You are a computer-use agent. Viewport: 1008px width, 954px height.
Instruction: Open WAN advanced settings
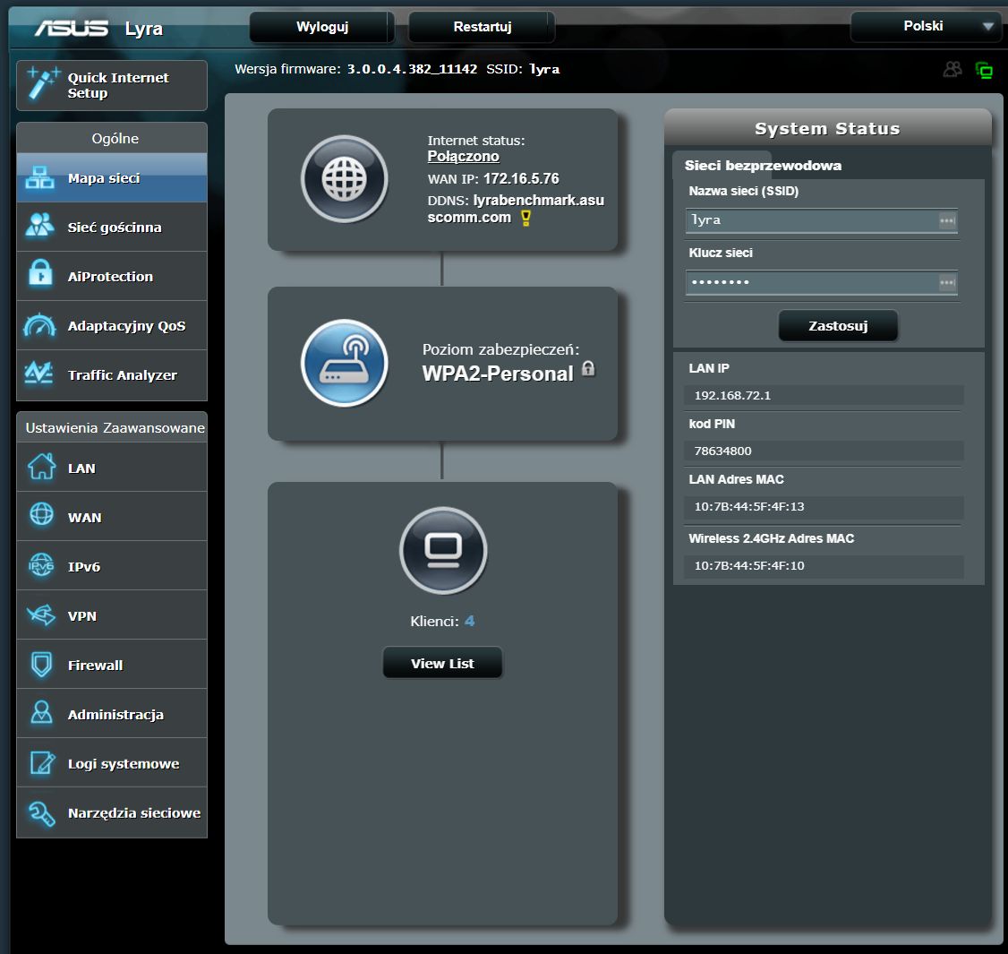tap(112, 517)
